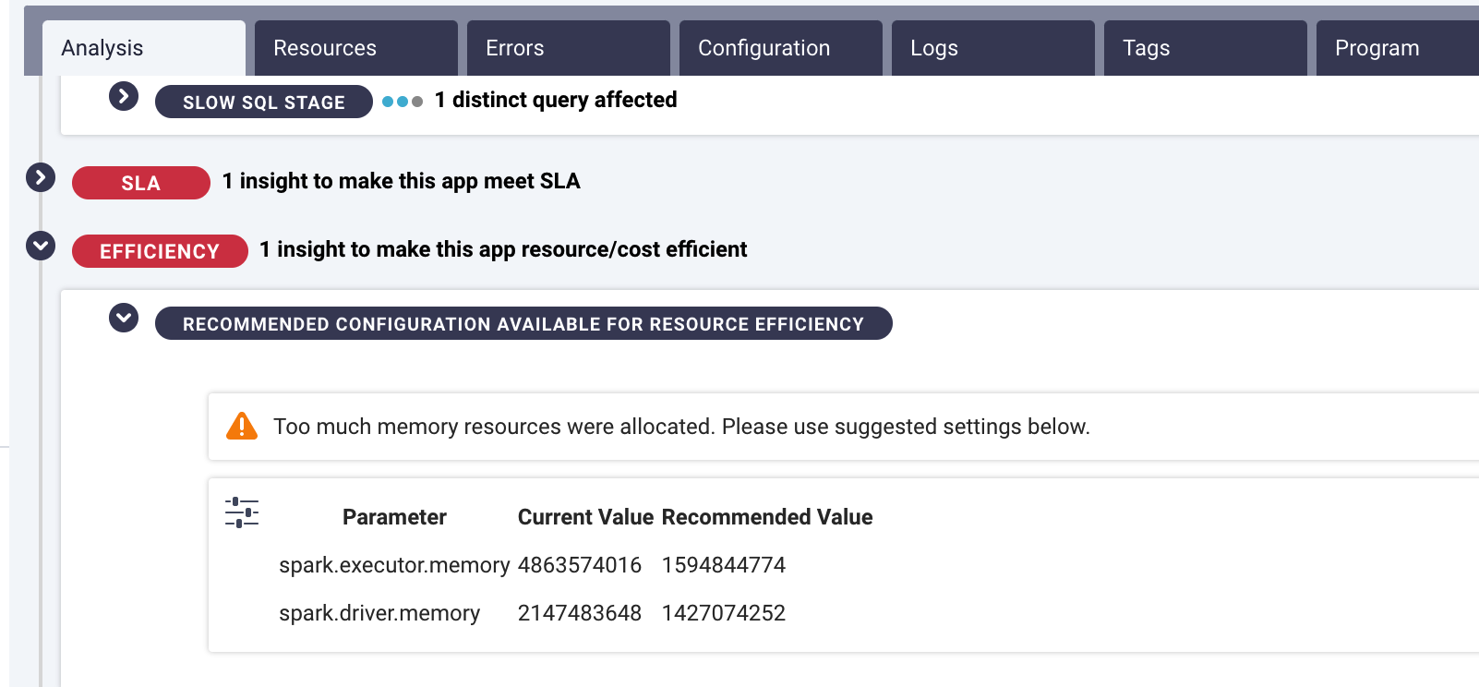
Task: Expand the SLA insights section
Action: (x=41, y=177)
